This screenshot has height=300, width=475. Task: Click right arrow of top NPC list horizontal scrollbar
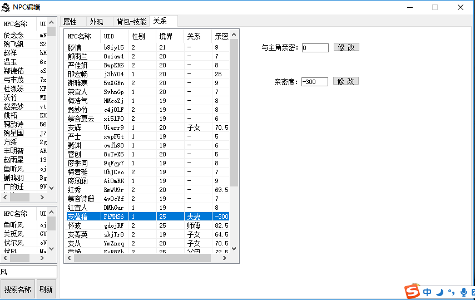(x=42, y=197)
